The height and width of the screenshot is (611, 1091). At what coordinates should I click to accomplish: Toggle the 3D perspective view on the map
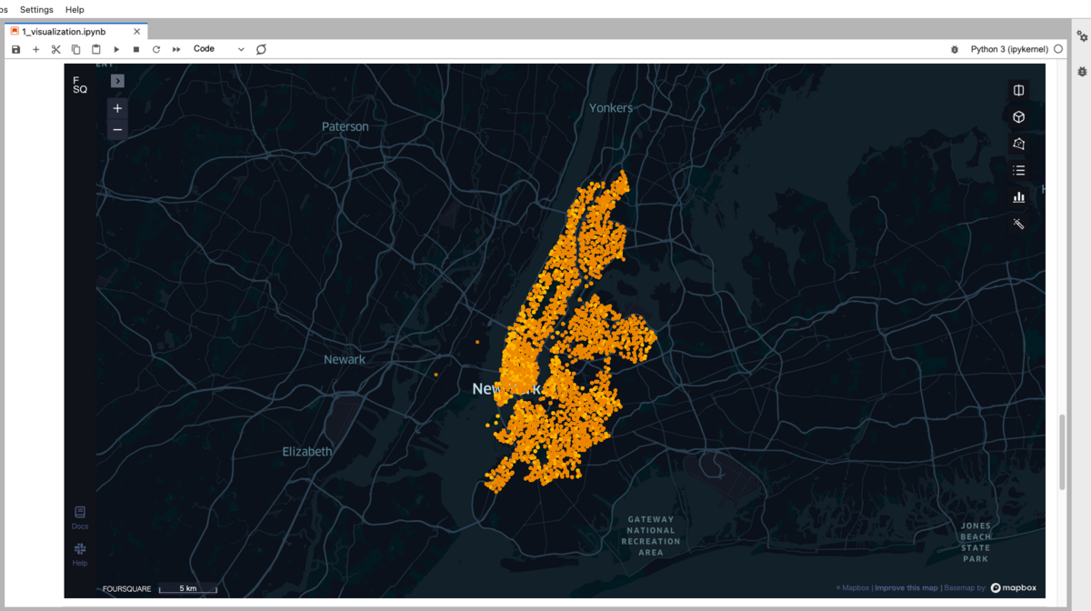tap(1017, 116)
